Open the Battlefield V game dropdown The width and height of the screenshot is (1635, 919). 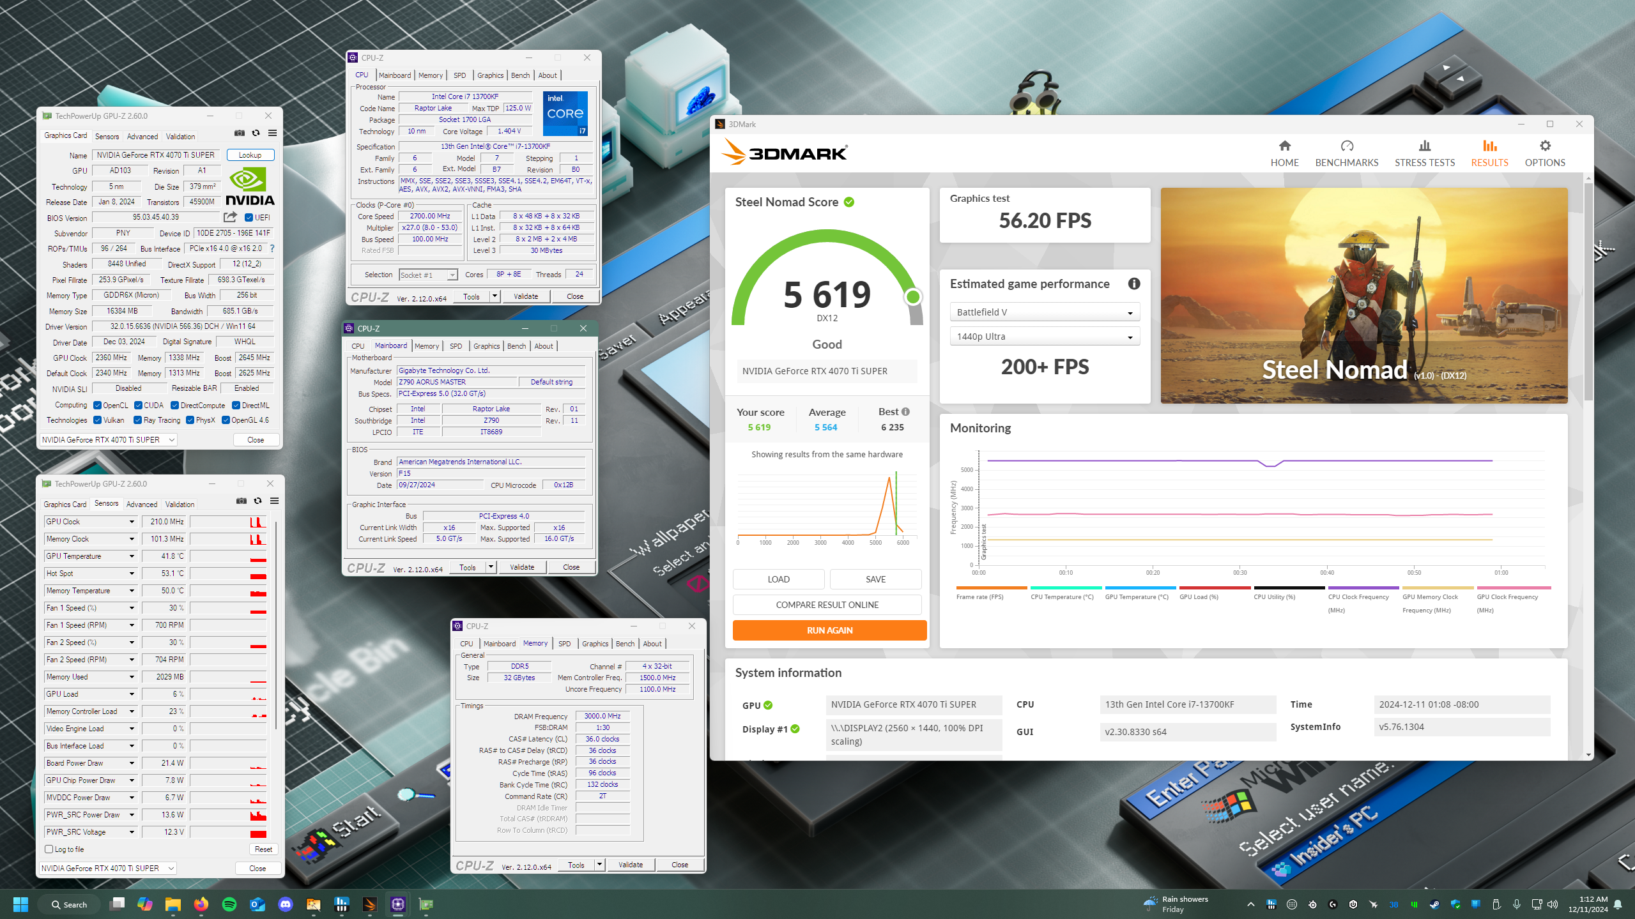[1044, 312]
